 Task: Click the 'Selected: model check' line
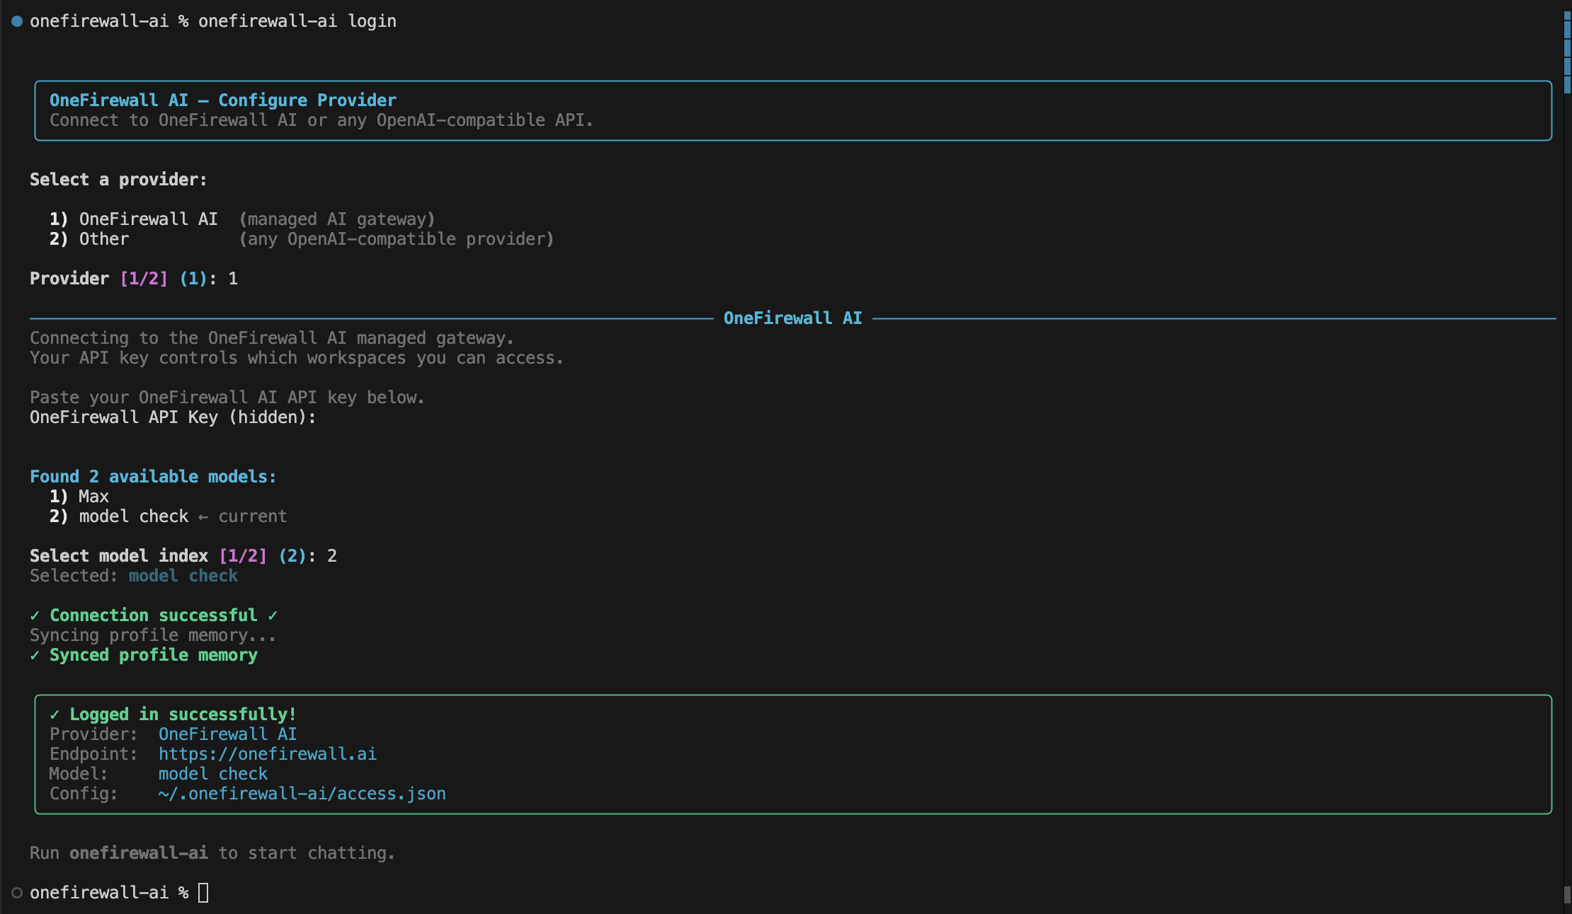pyautogui.click(x=134, y=576)
